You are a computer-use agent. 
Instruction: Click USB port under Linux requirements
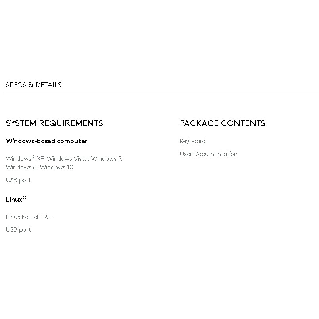[x=18, y=230]
